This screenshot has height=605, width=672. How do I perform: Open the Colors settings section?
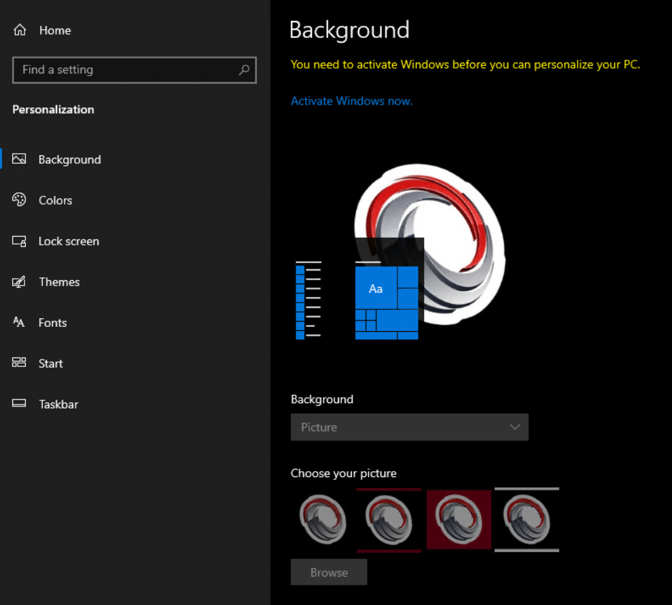tap(55, 201)
